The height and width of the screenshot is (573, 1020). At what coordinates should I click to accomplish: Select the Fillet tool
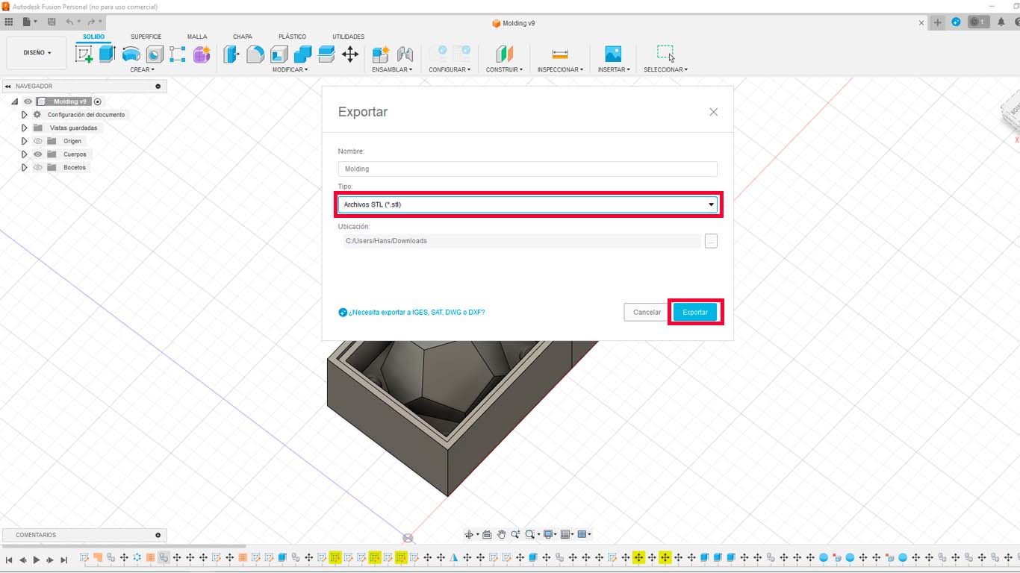click(x=255, y=54)
